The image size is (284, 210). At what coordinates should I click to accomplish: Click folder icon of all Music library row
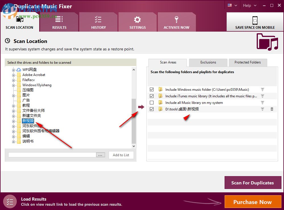[x=160, y=102]
